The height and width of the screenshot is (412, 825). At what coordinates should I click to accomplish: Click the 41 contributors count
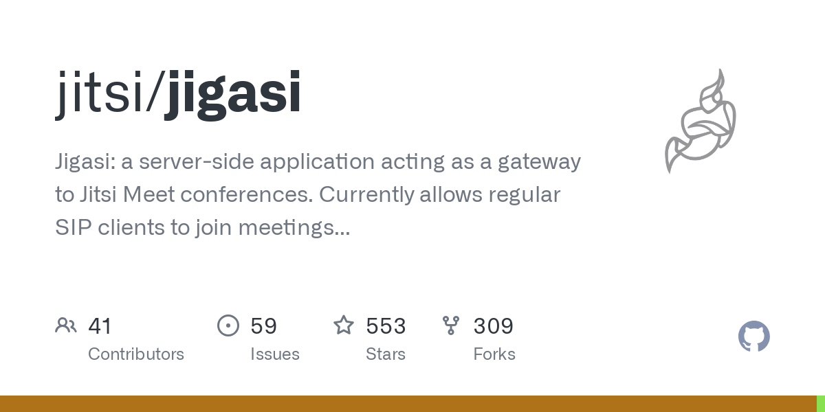100,326
